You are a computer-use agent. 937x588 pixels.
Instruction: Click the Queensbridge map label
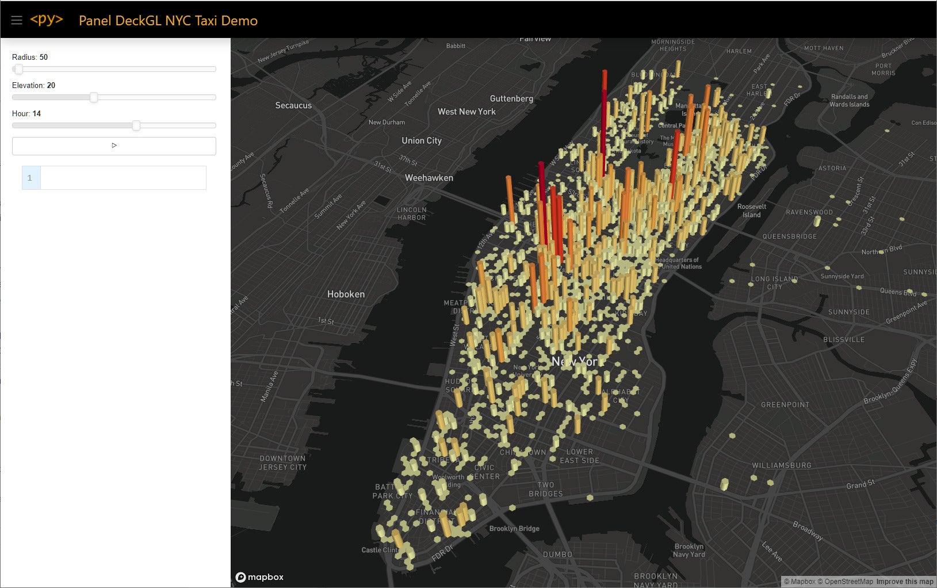pos(790,236)
